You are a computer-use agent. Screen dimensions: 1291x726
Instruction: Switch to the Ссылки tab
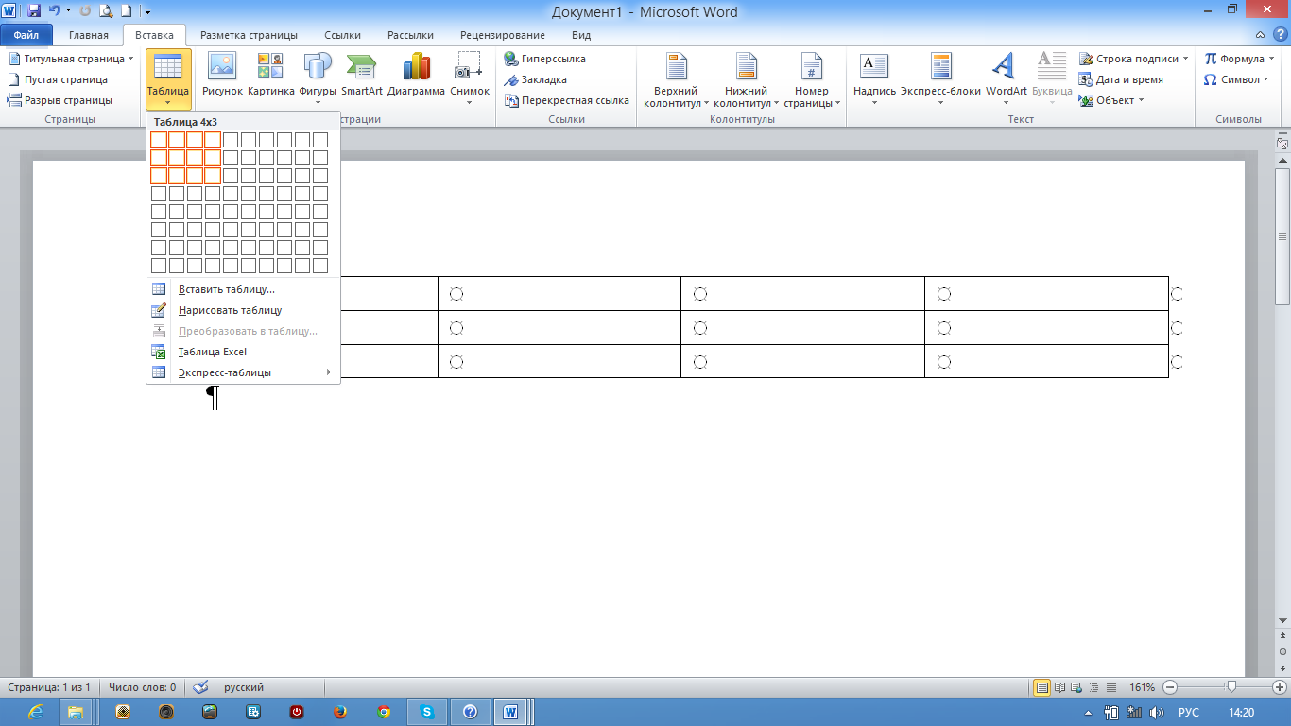point(342,35)
